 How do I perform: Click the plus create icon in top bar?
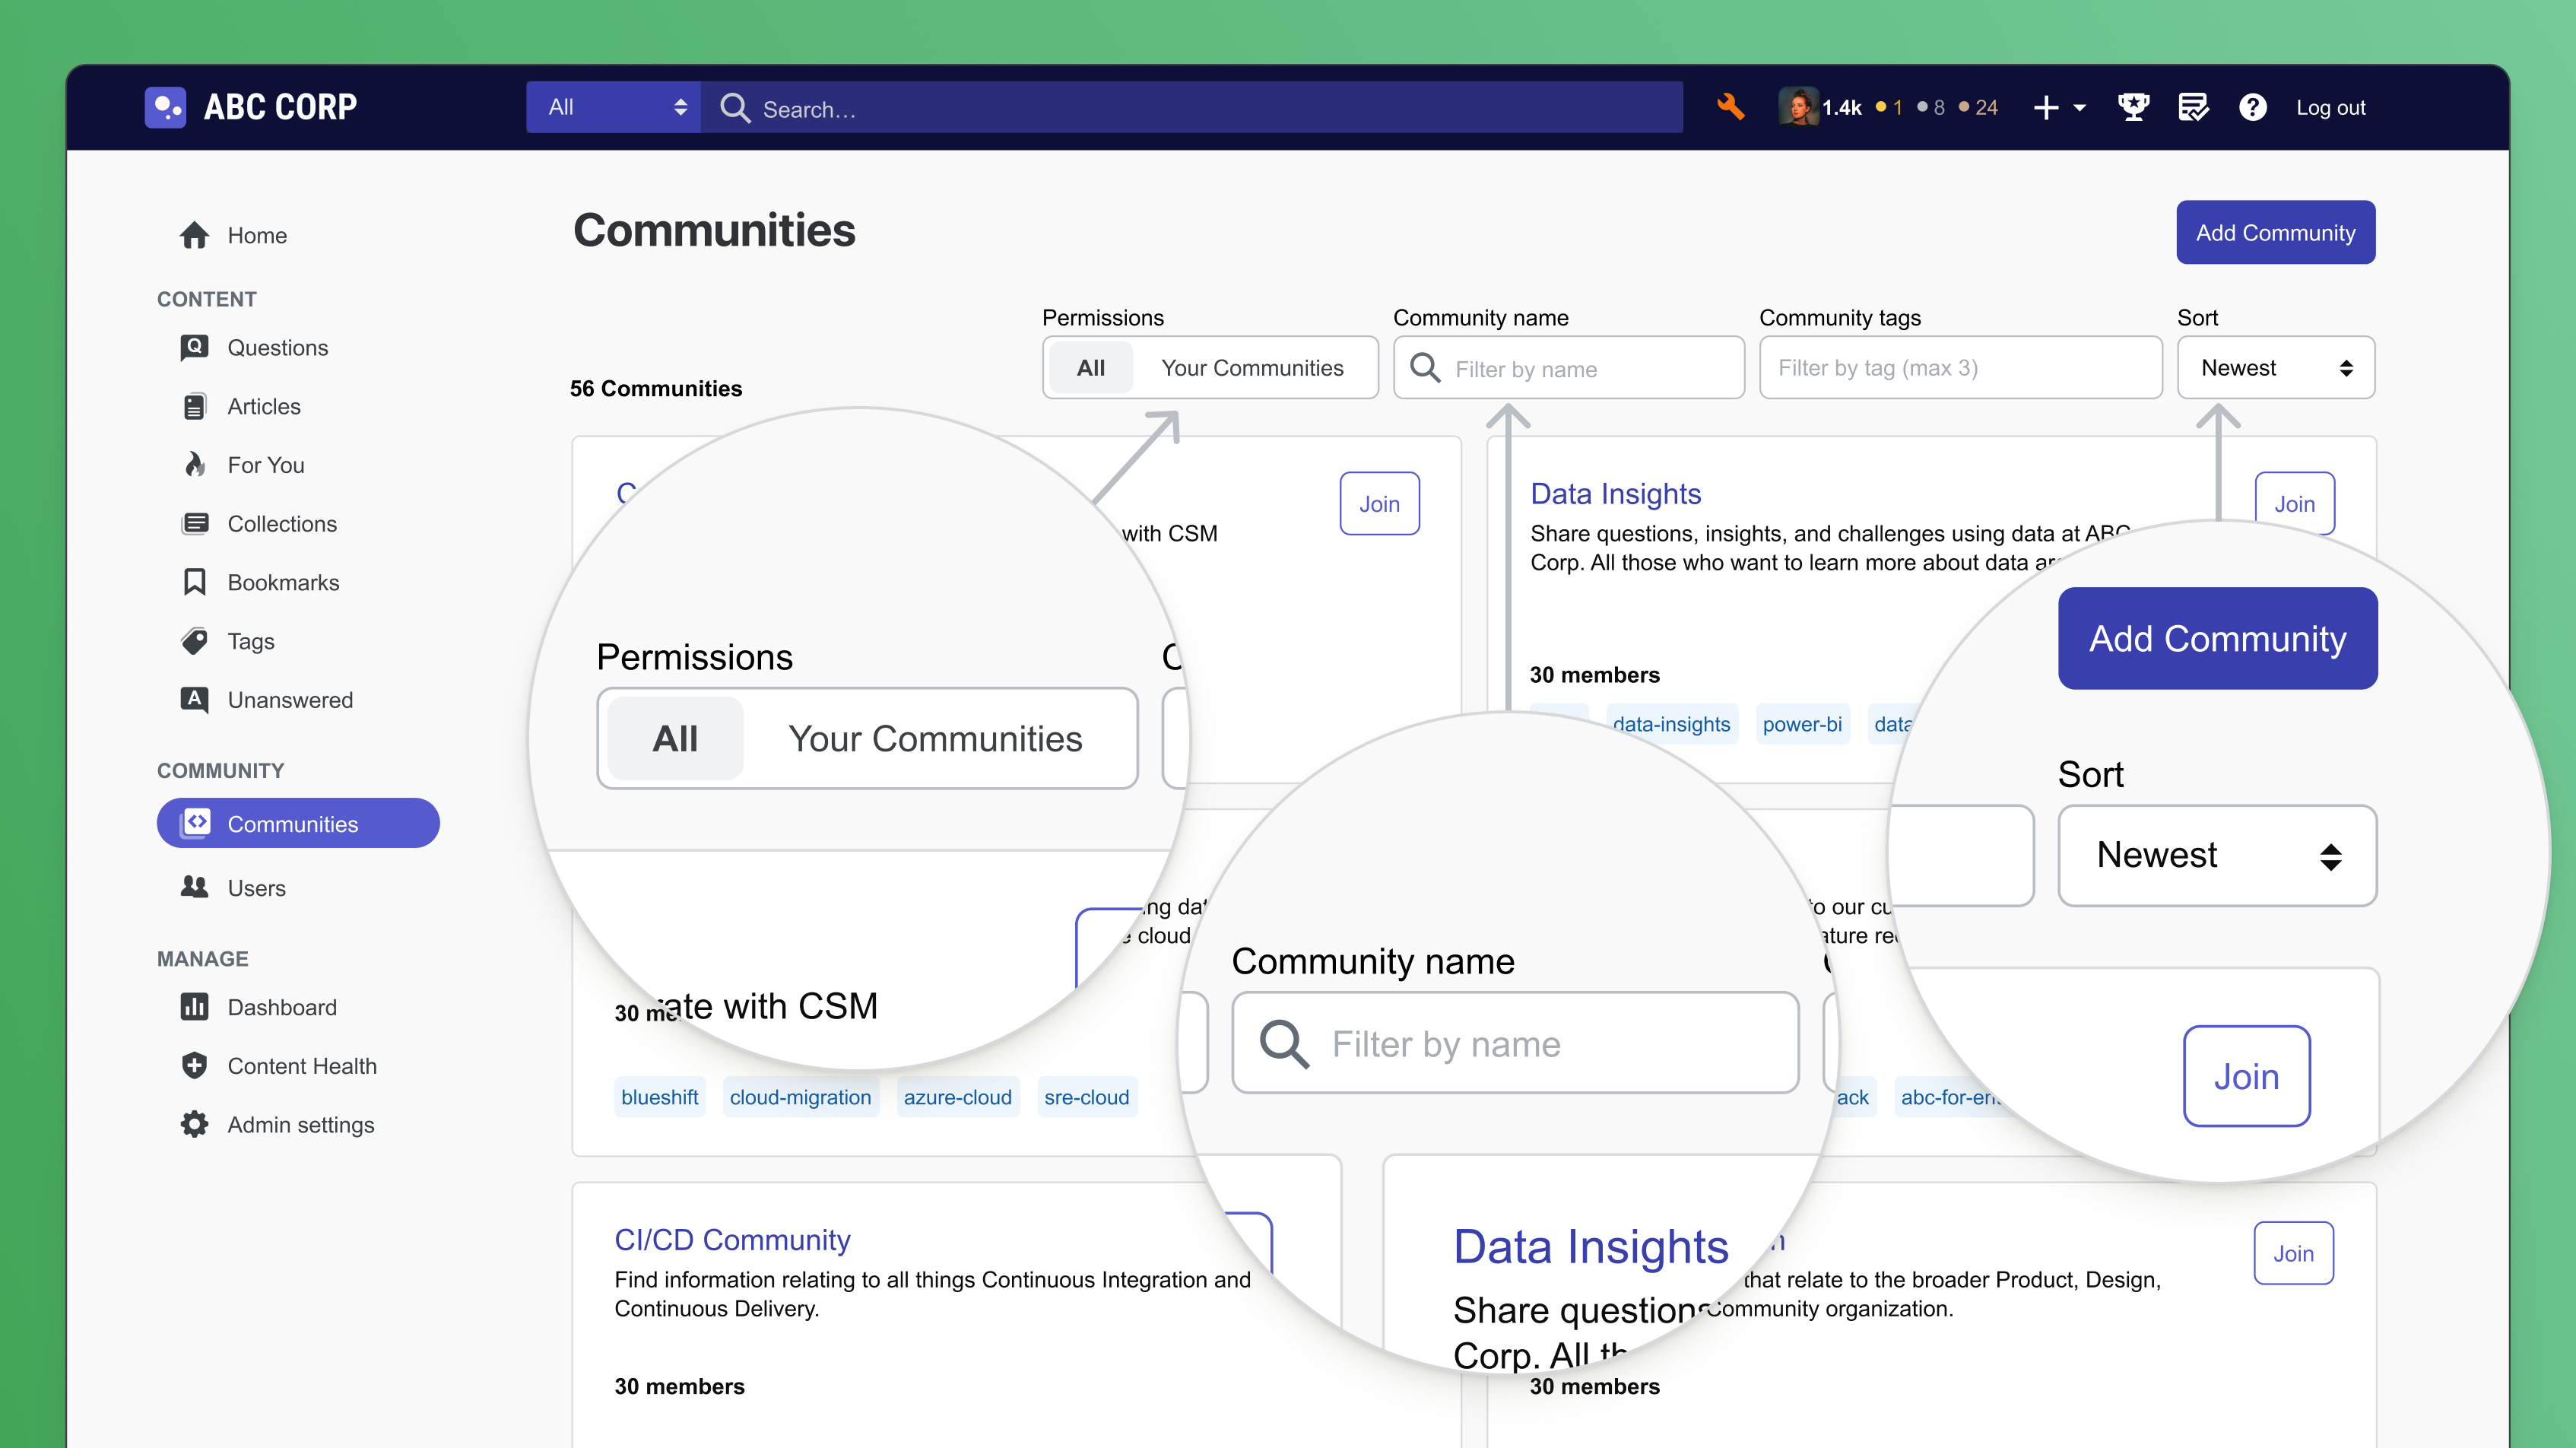pos(2046,107)
